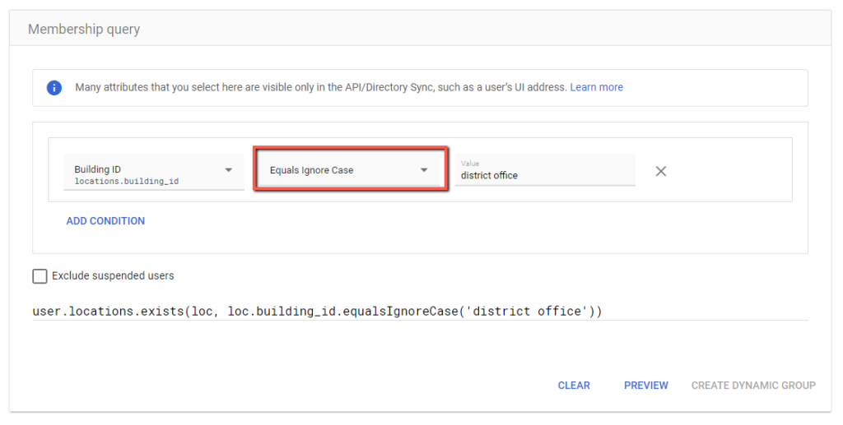
Task: Click the Value field containing district office
Action: coord(543,175)
